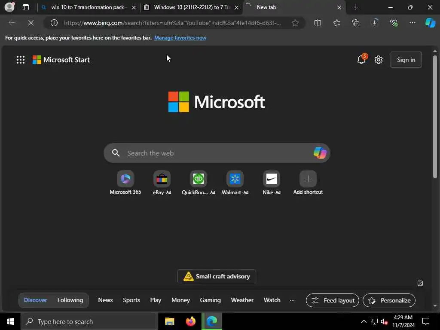The height and width of the screenshot is (330, 440).
Task: Open the Feed layout options
Action: (333, 300)
